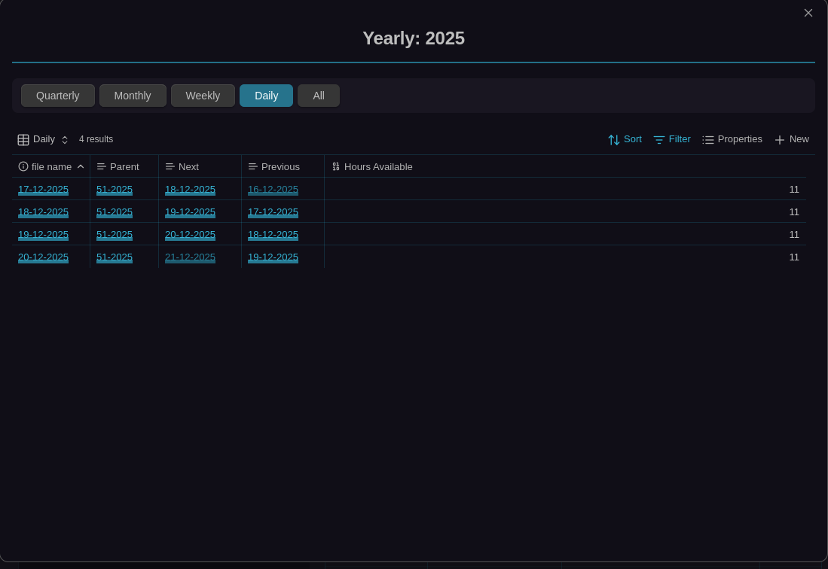This screenshot has height=569, width=828.
Task: Open the 21-12-2025 link in Next column
Action: coord(190,257)
